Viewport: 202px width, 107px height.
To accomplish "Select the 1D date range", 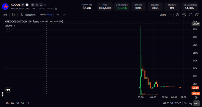I will (x=7, y=103).
